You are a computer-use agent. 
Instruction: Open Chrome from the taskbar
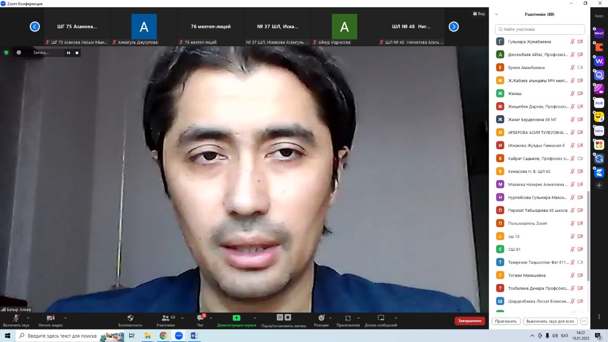(x=163, y=336)
